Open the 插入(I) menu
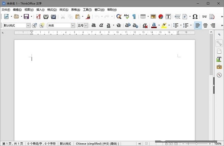Viewport: 224px width, 146px height. [x=40, y=10]
